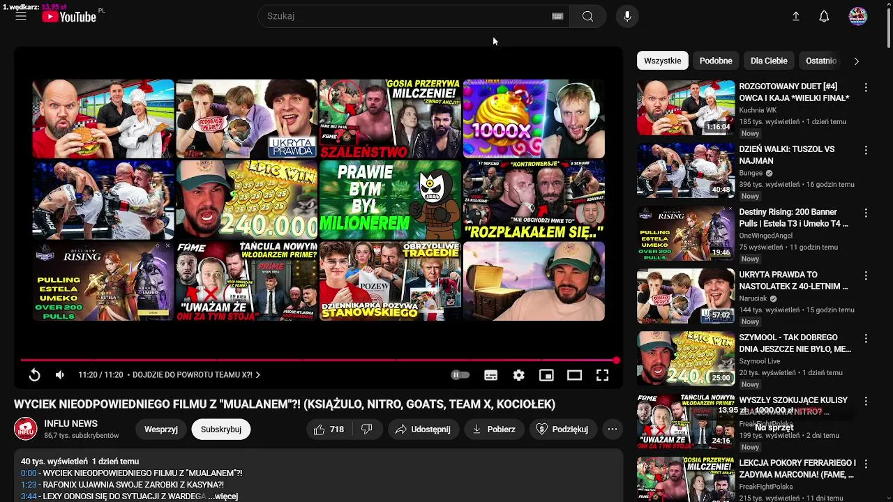
Task: Open options for DZIEŃ WALKI video
Action: [x=866, y=151]
